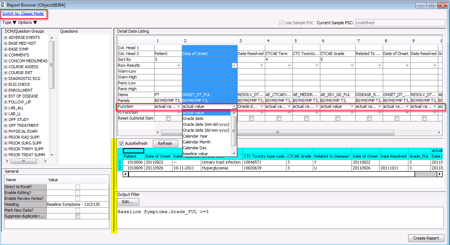Expand the DIAGNOSTIC ECG group
The image size is (450, 245).
pos(6,78)
